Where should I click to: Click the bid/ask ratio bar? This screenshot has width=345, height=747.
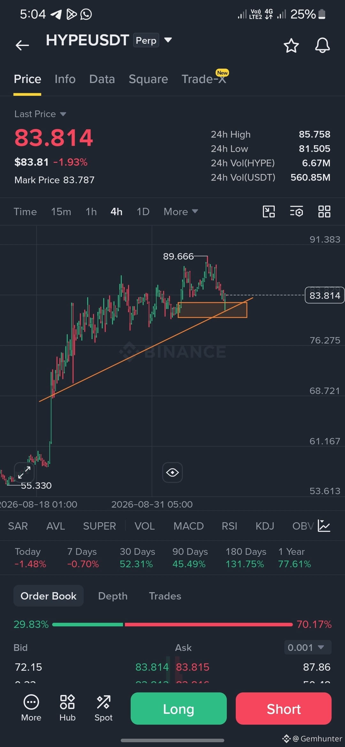pos(172,624)
